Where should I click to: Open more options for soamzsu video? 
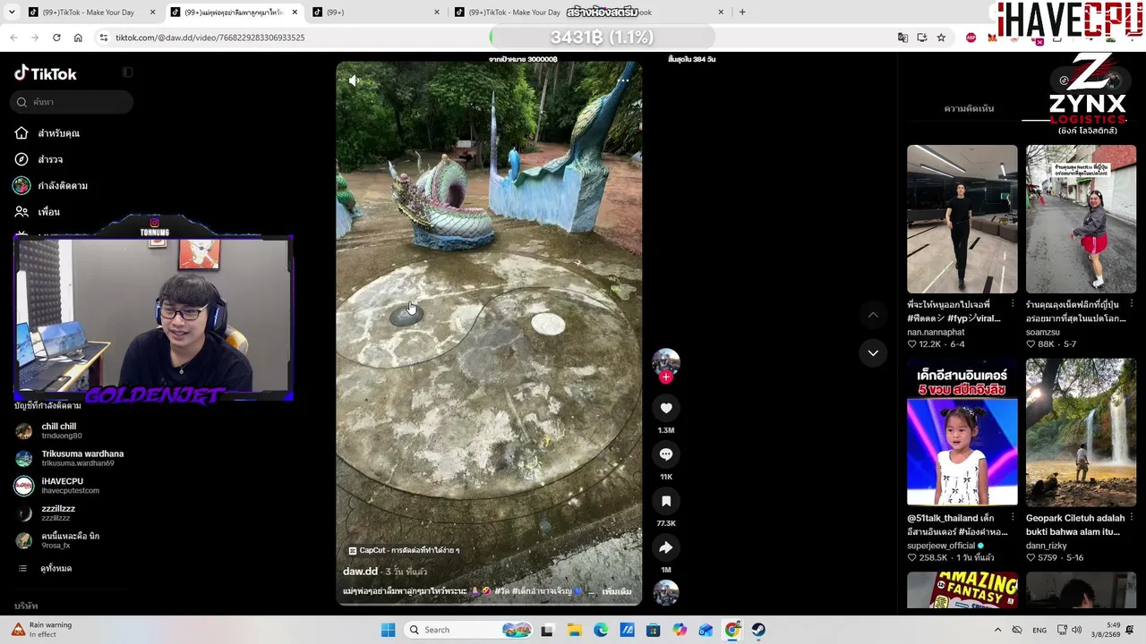(1132, 304)
